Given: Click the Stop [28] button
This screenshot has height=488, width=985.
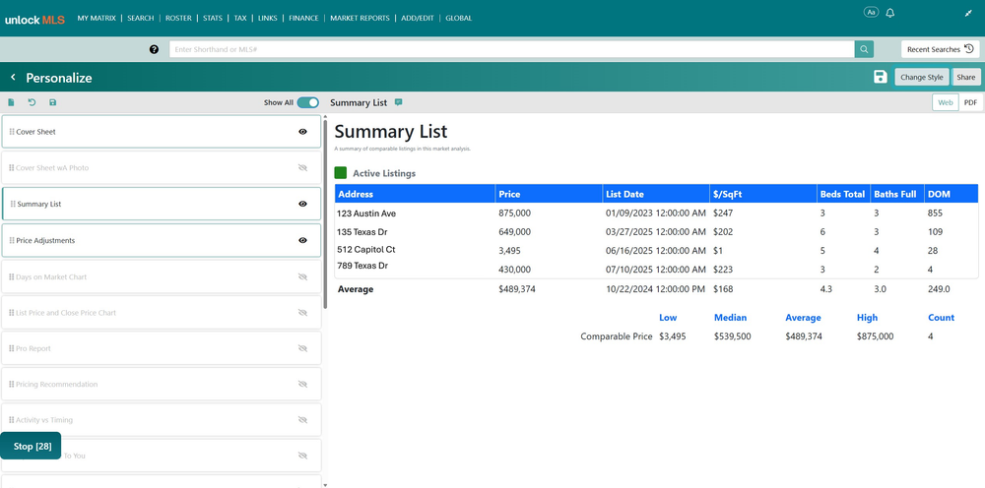Looking at the screenshot, I should (31, 446).
